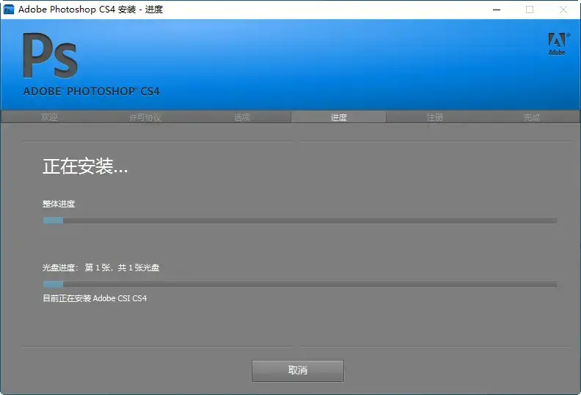Click the 整体进度 label
The image size is (581, 395).
pos(59,204)
